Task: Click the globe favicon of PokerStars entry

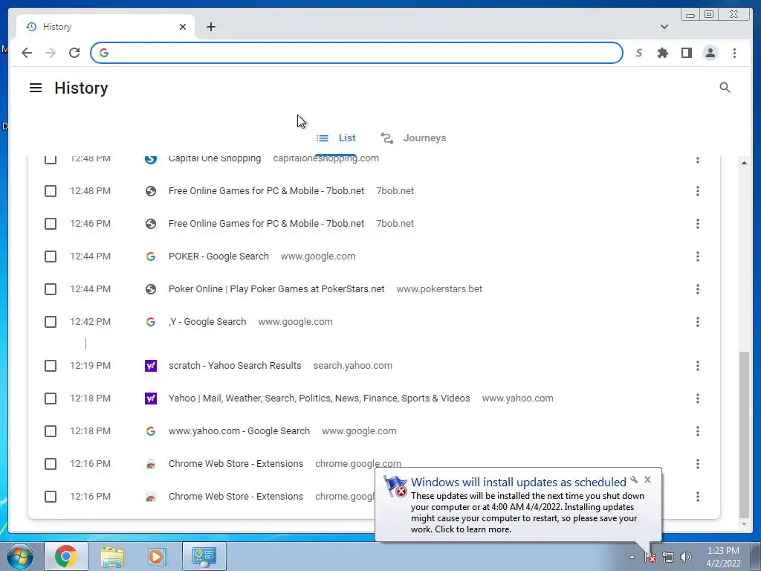Action: tap(151, 289)
